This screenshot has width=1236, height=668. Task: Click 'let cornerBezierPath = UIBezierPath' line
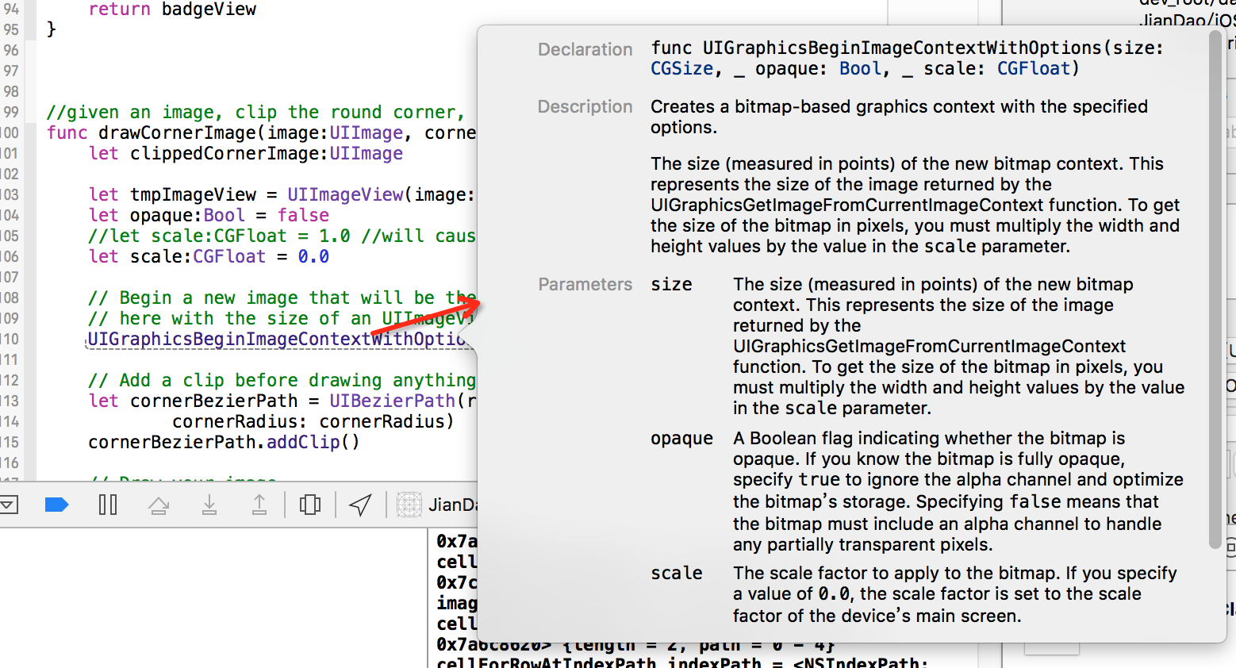282,401
